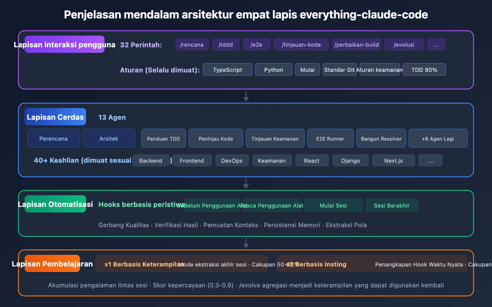Image resolution: width=492 pixels, height=307 pixels.
Task: Click the TDD 80% rule badge
Action: coord(424,69)
